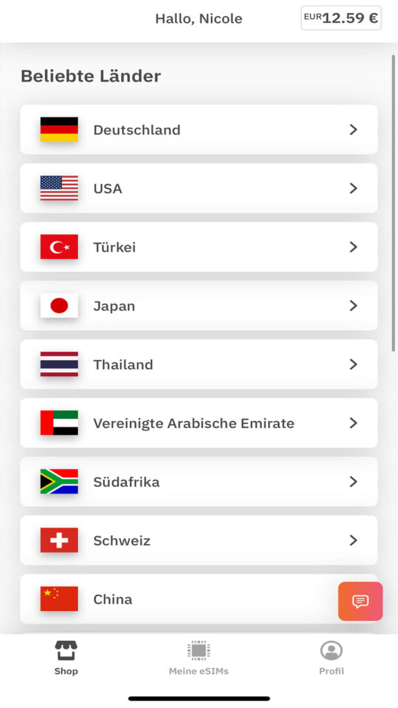Open the EUR 12.59 € balance button
Viewport: 398px width, 708px height.
[x=341, y=18]
